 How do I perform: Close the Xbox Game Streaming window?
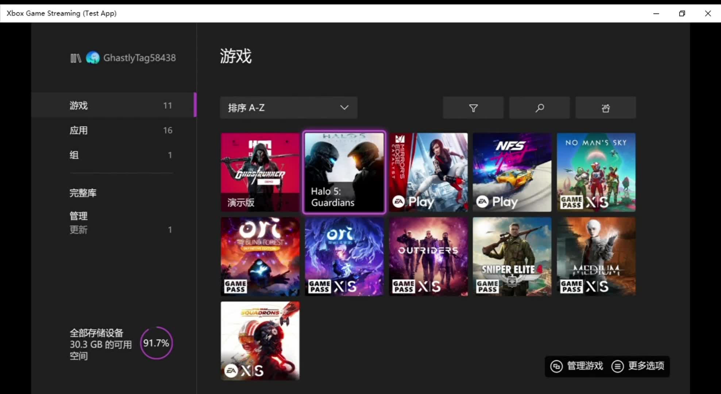708,13
